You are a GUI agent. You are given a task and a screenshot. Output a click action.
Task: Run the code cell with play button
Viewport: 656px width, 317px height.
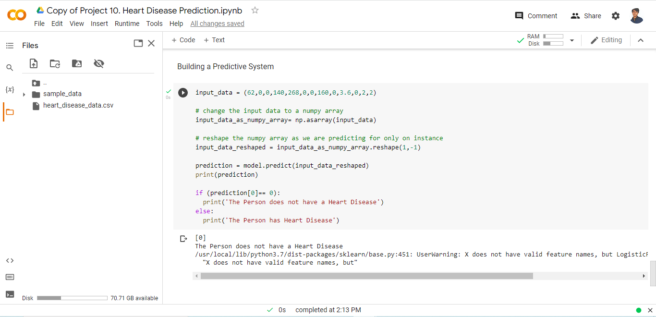[183, 93]
